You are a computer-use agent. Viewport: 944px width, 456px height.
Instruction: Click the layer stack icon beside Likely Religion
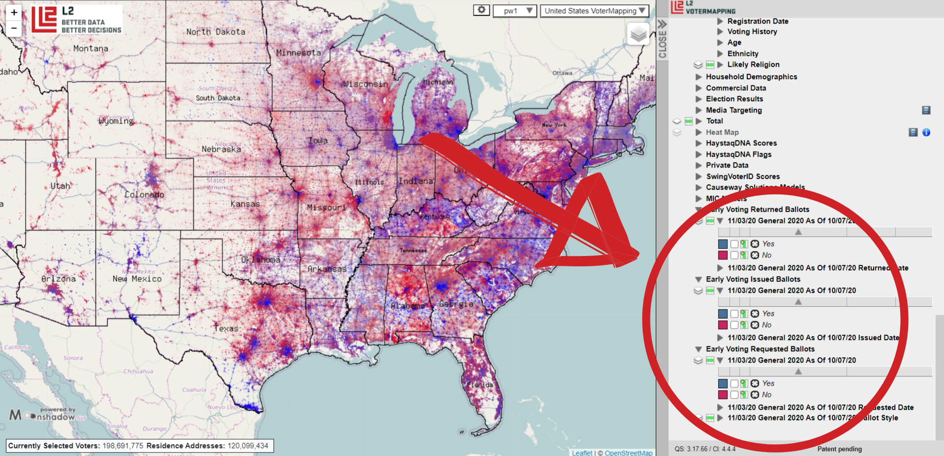[x=698, y=65]
